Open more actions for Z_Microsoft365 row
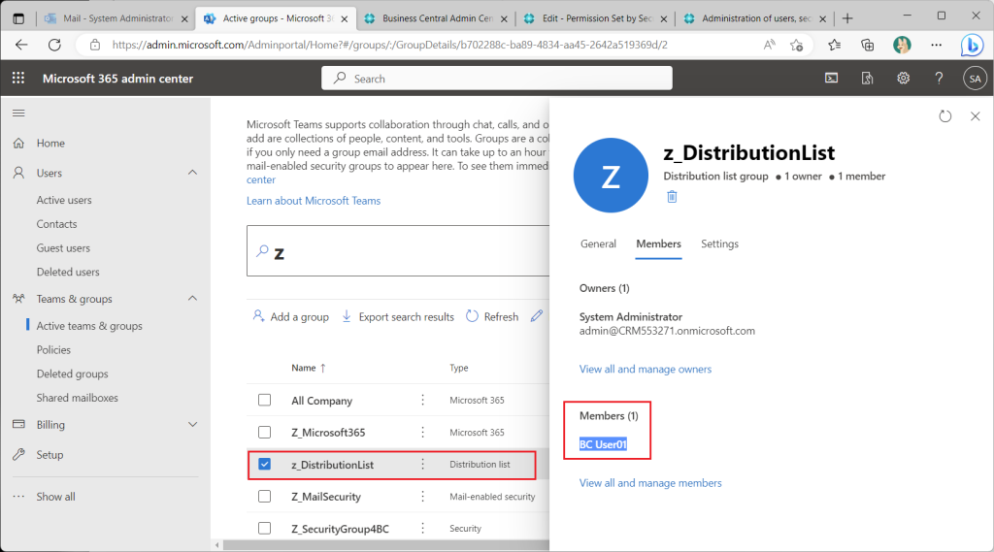Viewport: 994px width, 552px height. tap(423, 433)
